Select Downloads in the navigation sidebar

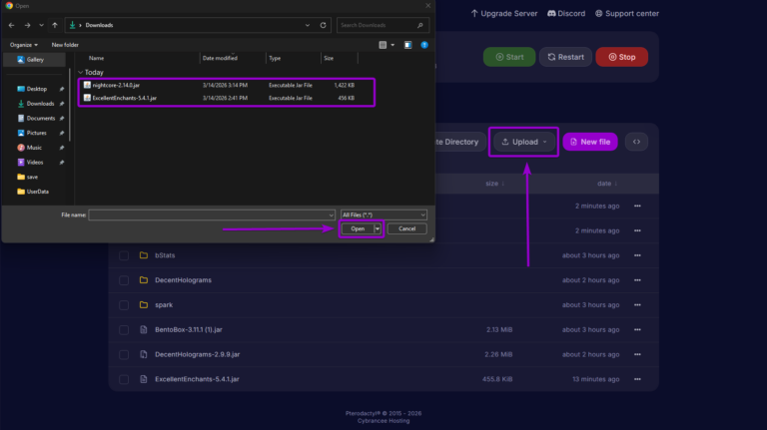point(40,104)
